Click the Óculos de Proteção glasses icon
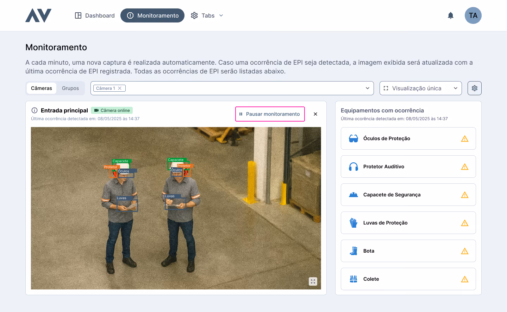 click(353, 138)
